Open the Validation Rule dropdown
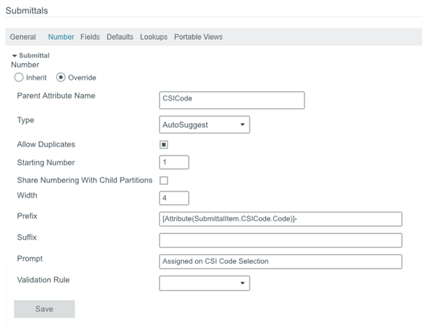Screen dimensions: 422x327 [x=204, y=283]
